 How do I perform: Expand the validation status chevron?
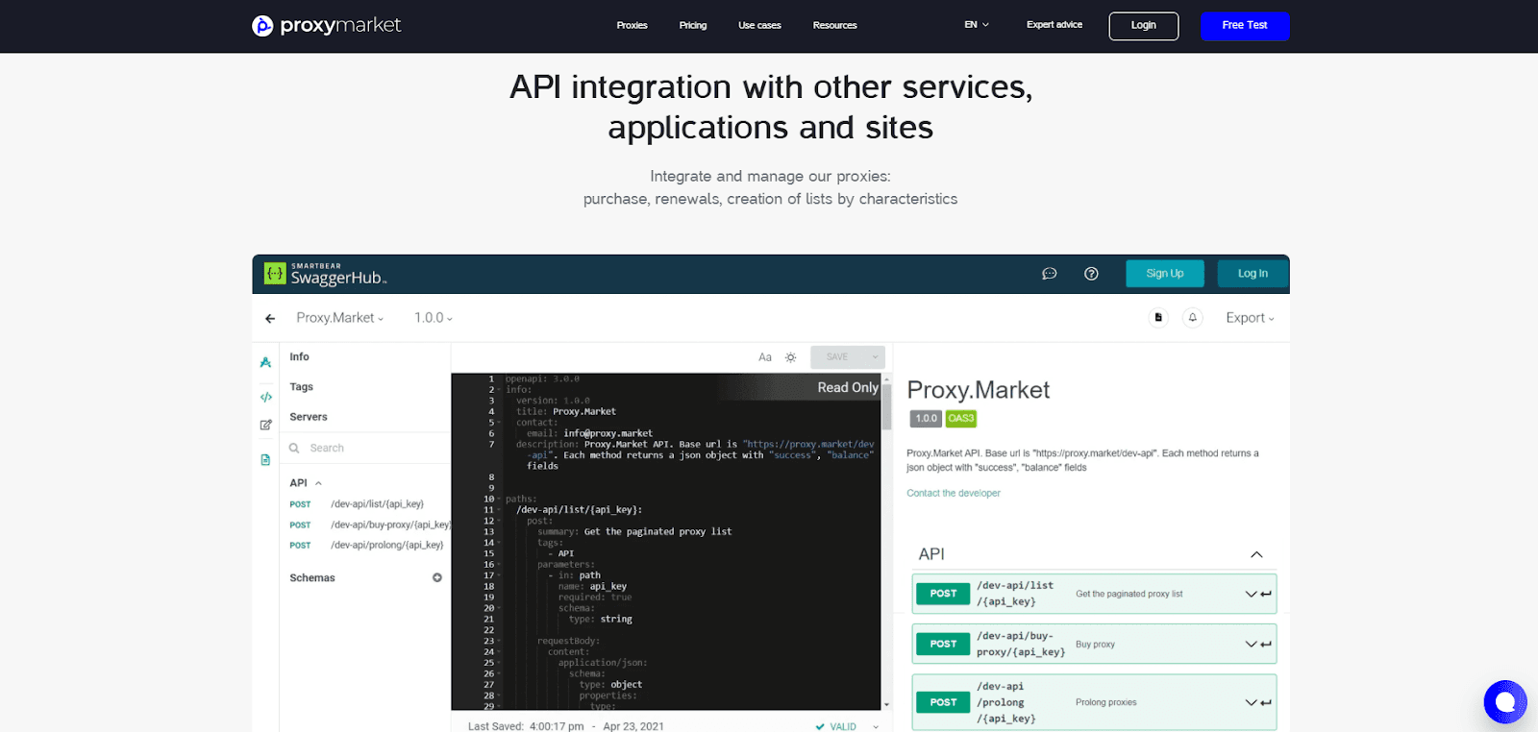tap(876, 727)
